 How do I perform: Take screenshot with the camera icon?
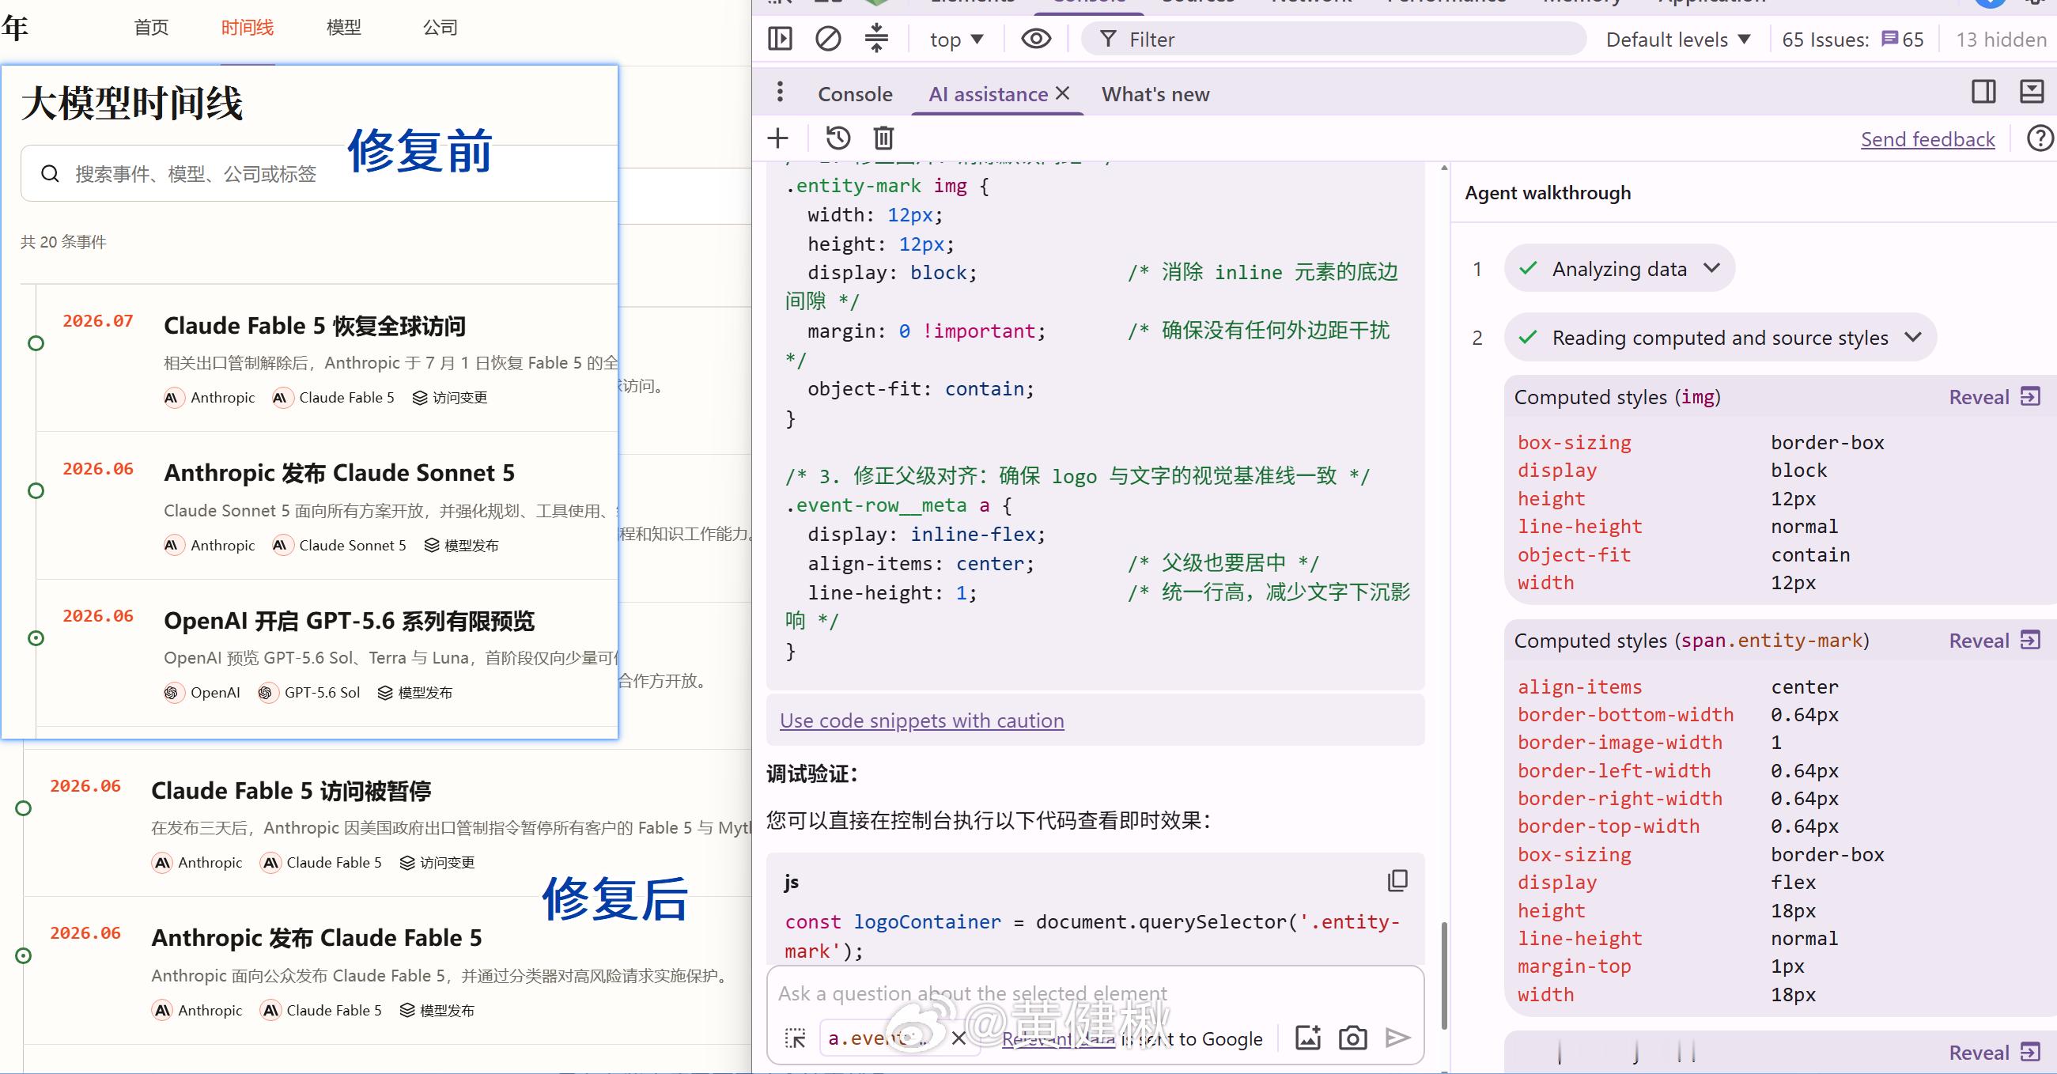tap(1352, 1038)
